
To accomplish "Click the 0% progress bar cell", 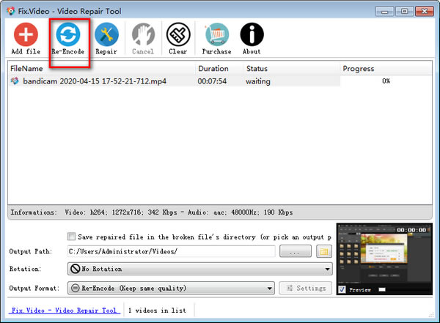I will pos(386,81).
